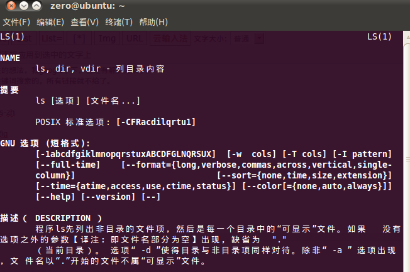Click the GNU 选项 (短格式) heading

click(45, 143)
